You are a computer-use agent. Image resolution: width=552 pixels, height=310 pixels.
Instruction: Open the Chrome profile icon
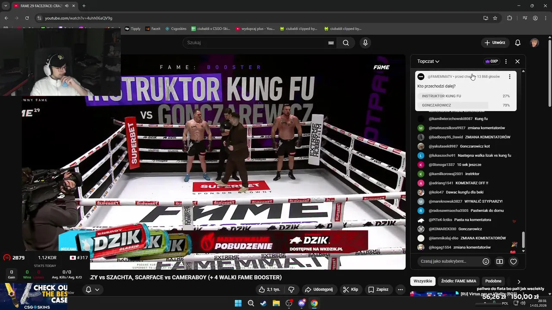click(x=535, y=18)
